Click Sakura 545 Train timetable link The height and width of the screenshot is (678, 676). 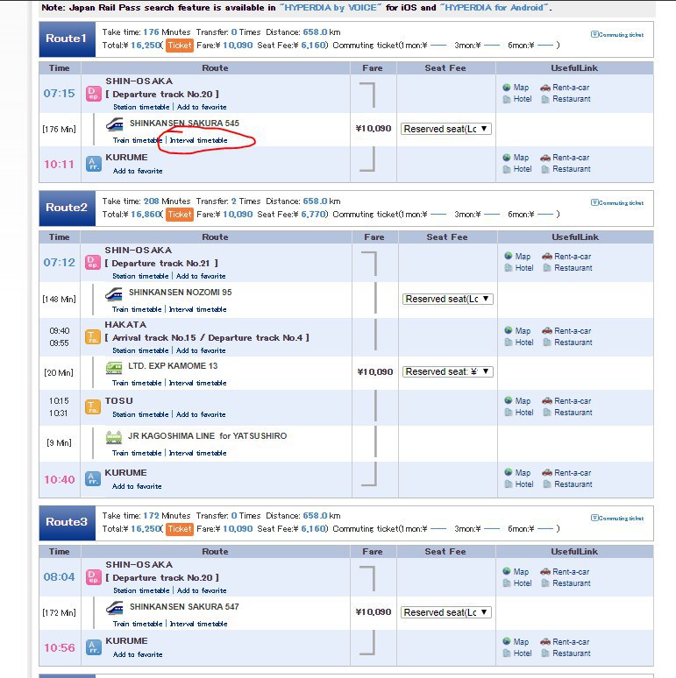pyautogui.click(x=138, y=140)
